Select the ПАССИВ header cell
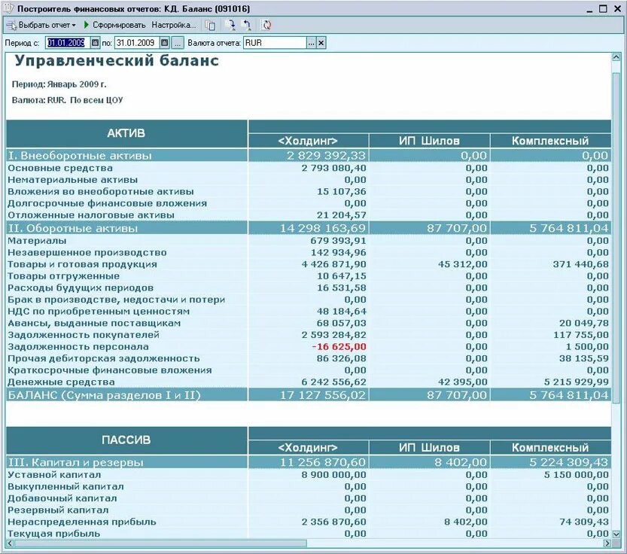The image size is (627, 554). coord(126,440)
